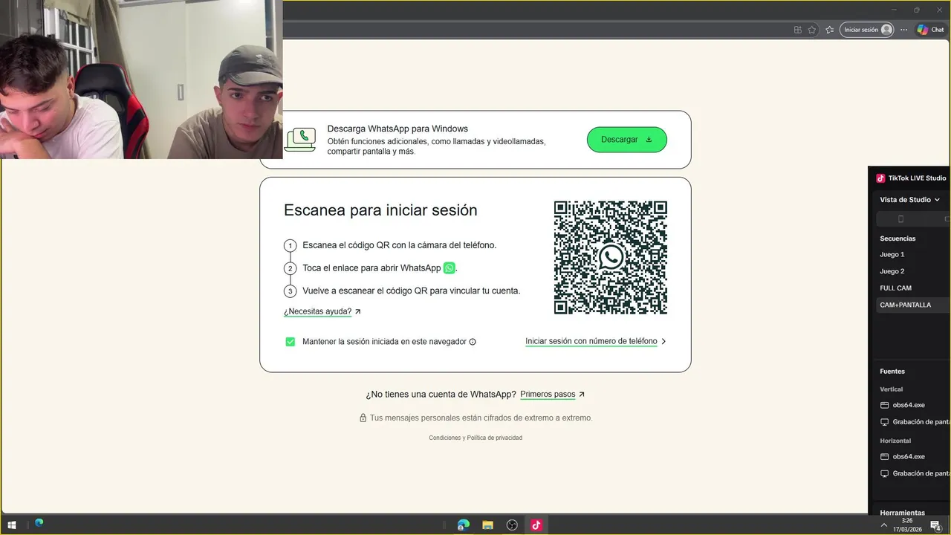Viewport: 951px width, 535px height.
Task: Click the 'Iniciar sesión' profile button in Edge
Action: point(866,30)
